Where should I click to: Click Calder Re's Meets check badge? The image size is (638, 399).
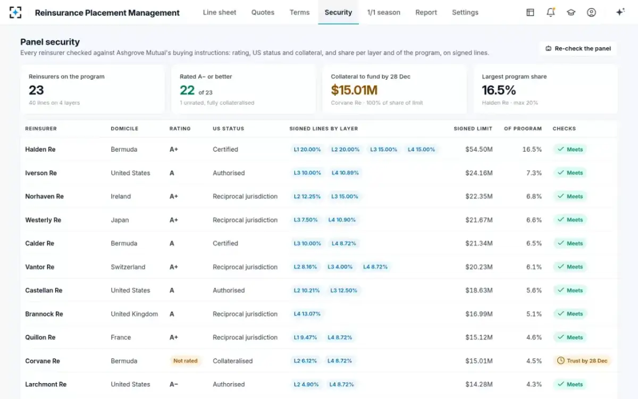click(570, 243)
